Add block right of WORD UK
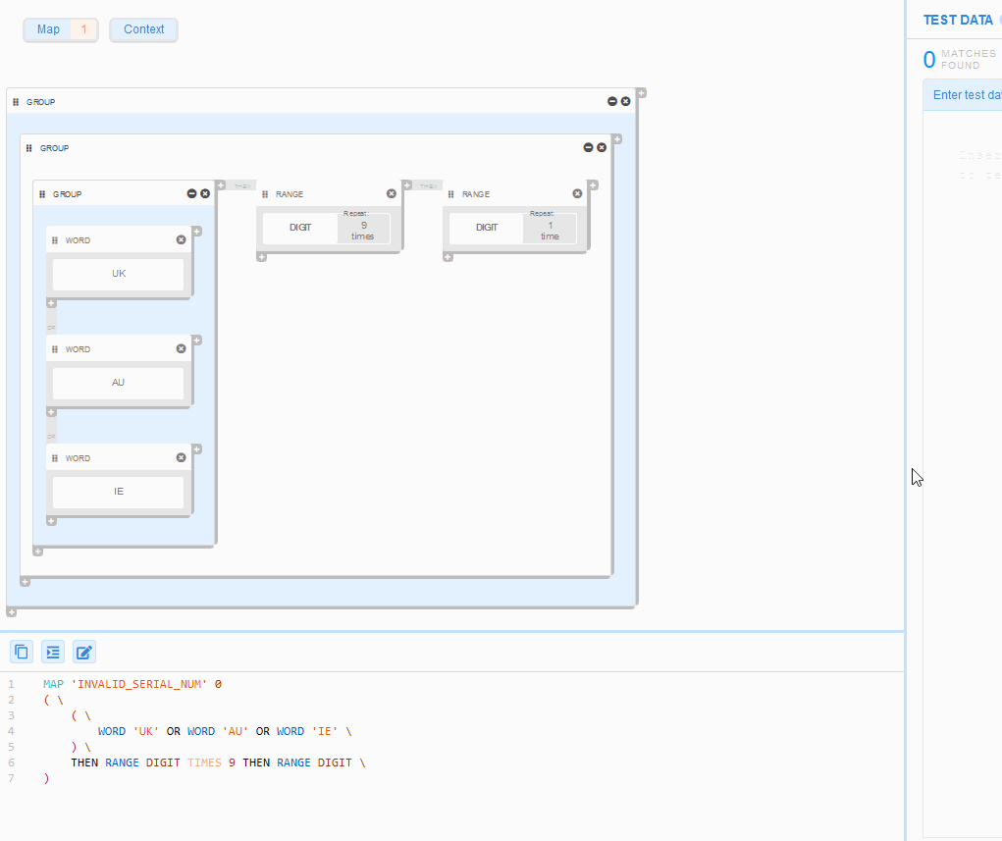Screen dimensions: 1002x841 (x=197, y=232)
